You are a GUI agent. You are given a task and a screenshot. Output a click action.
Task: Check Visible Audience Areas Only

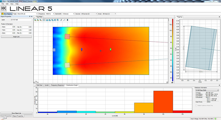[x=196, y=105]
